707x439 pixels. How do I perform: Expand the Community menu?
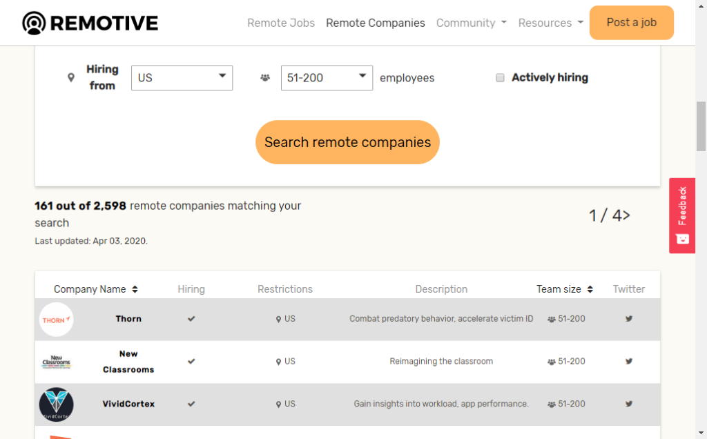pyautogui.click(x=471, y=23)
